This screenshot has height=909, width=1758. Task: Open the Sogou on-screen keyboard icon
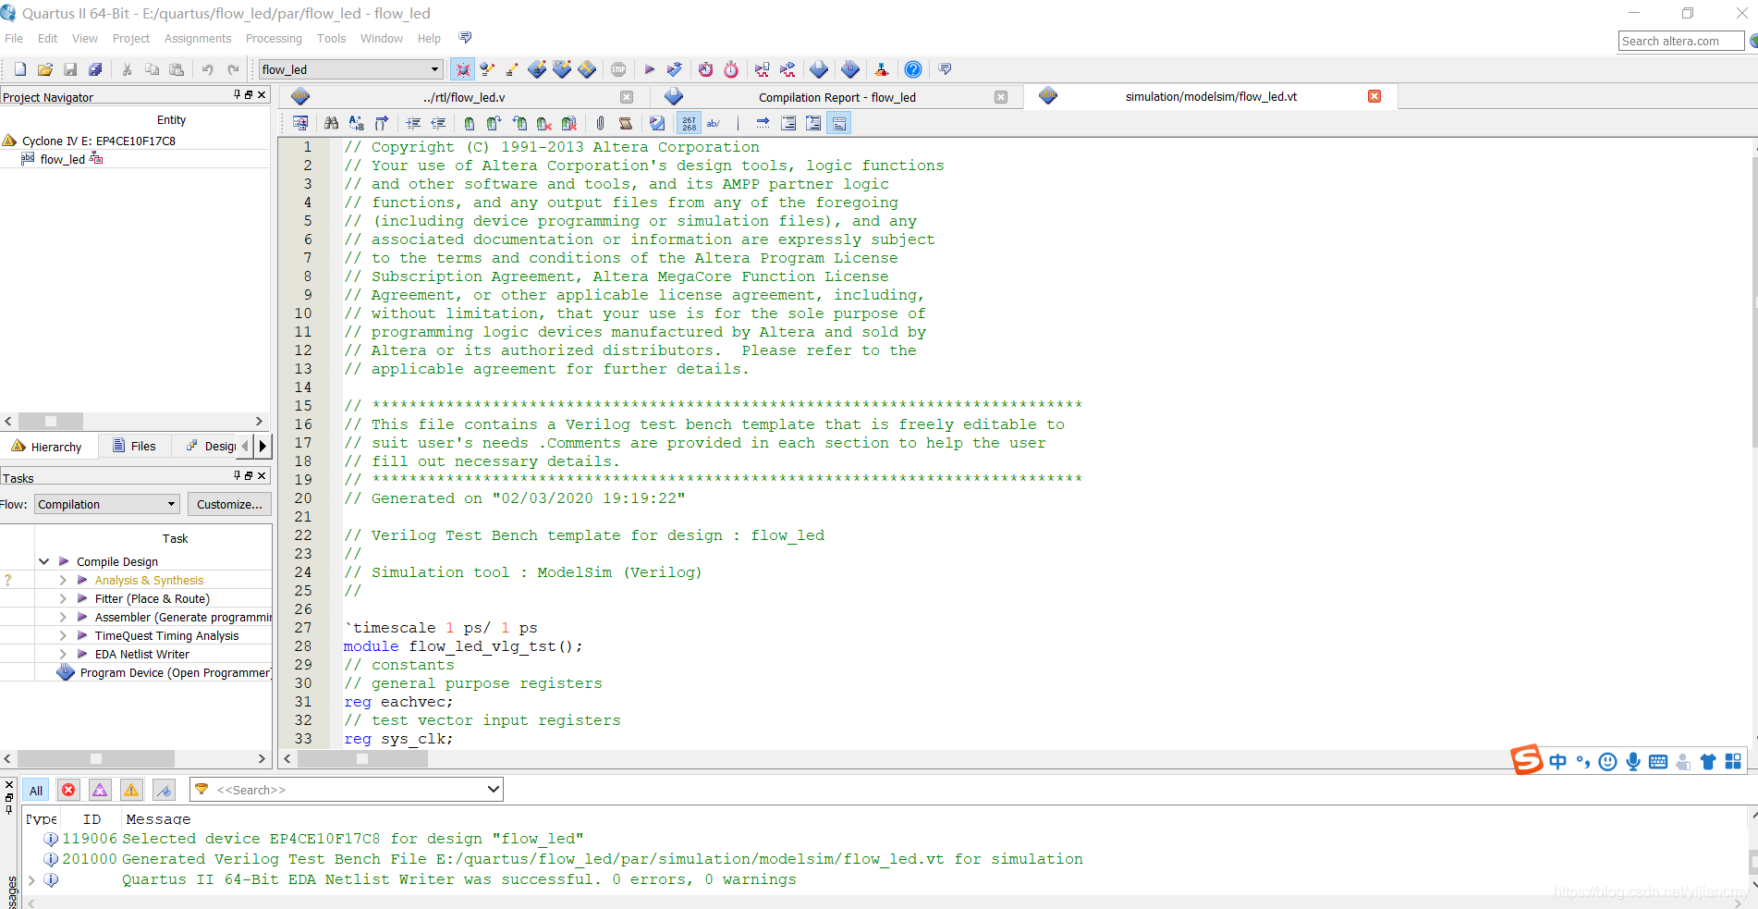(1658, 761)
